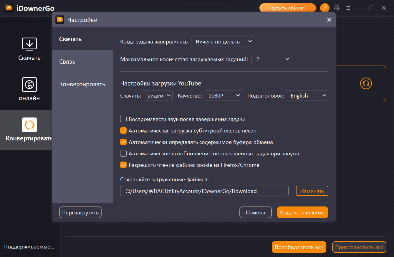The height and width of the screenshot is (257, 394).
Task: Open the hamburger menu icon
Action: point(348,8)
